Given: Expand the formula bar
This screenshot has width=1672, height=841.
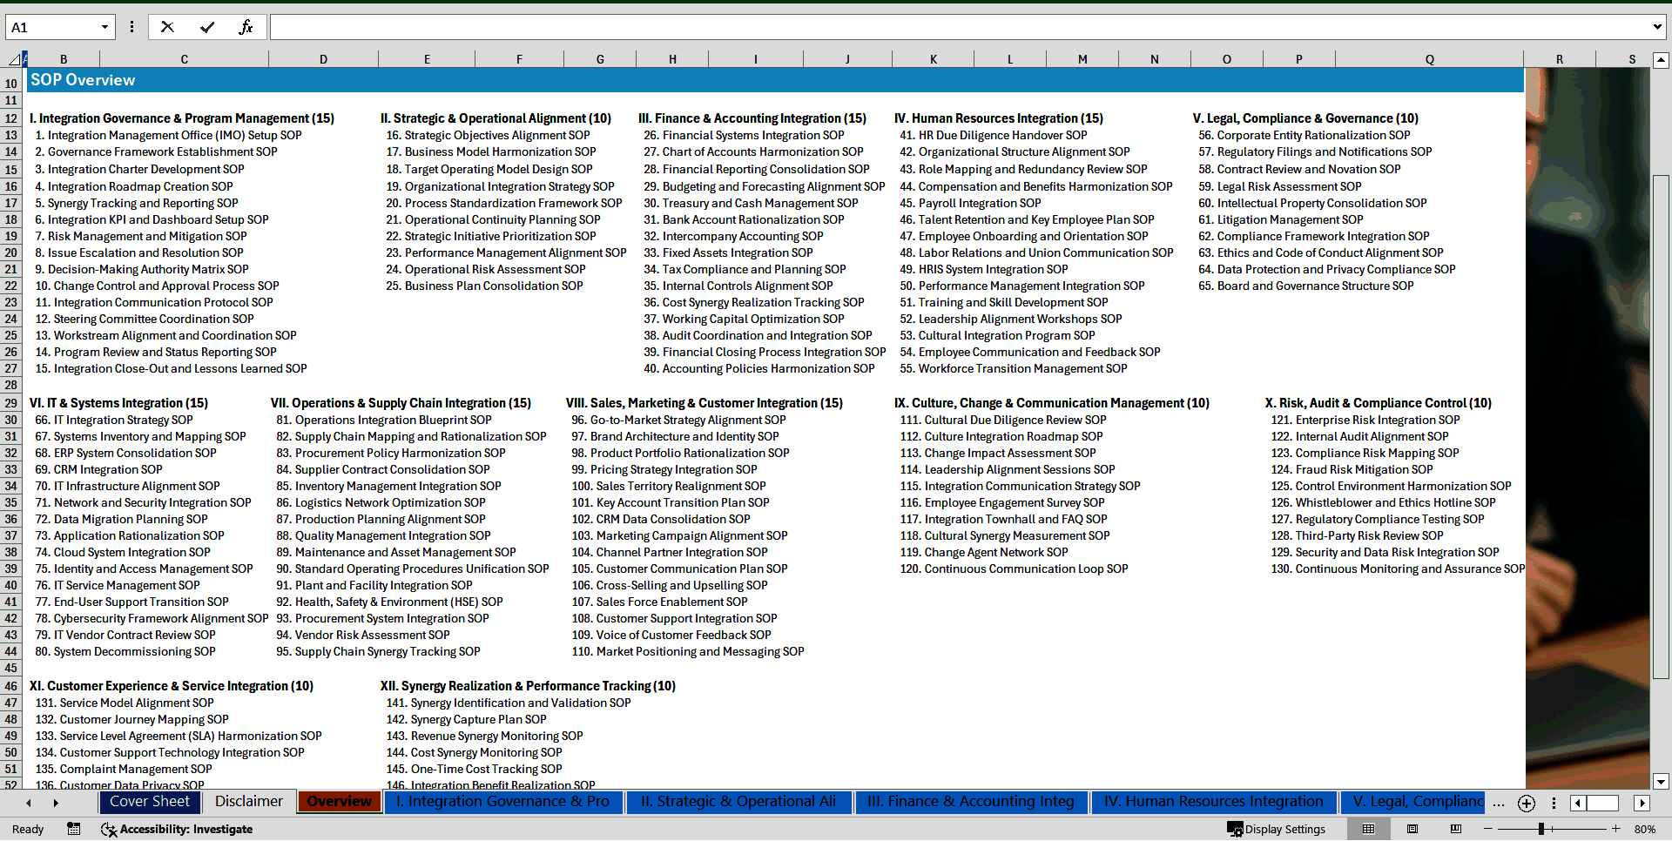Looking at the screenshot, I should 1656,27.
